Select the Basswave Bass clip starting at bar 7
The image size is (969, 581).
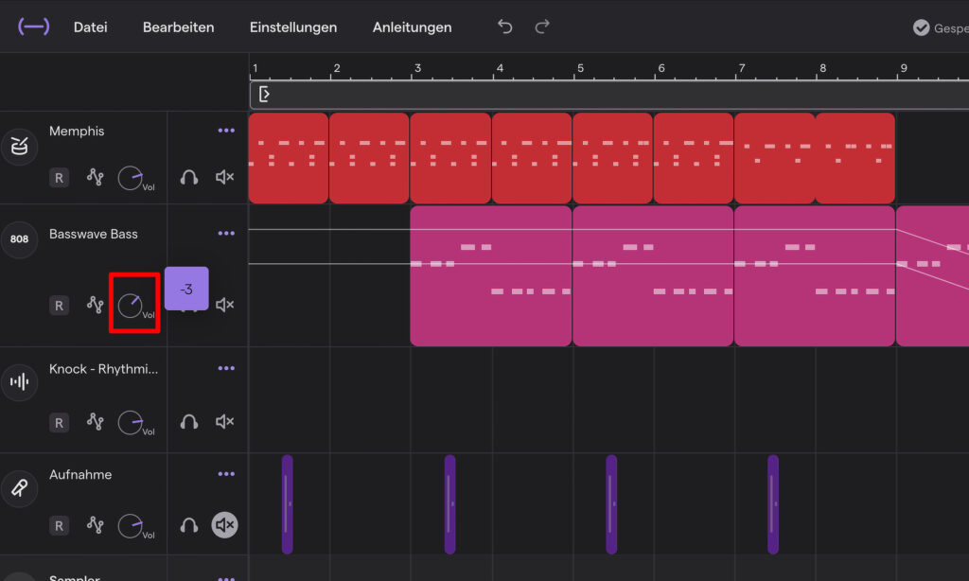click(815, 275)
